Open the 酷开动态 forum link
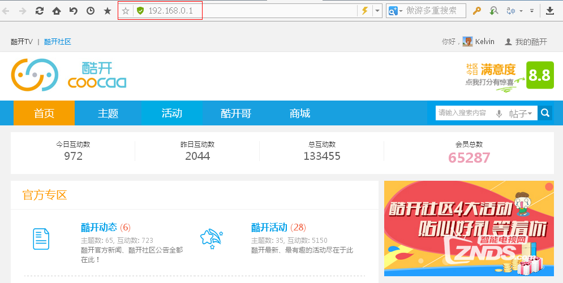 coord(99,227)
